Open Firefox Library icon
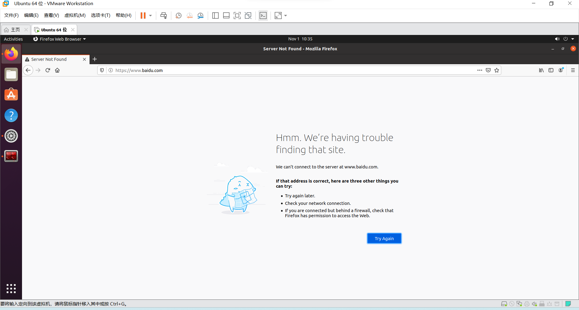Image resolution: width=579 pixels, height=310 pixels. pyautogui.click(x=541, y=70)
